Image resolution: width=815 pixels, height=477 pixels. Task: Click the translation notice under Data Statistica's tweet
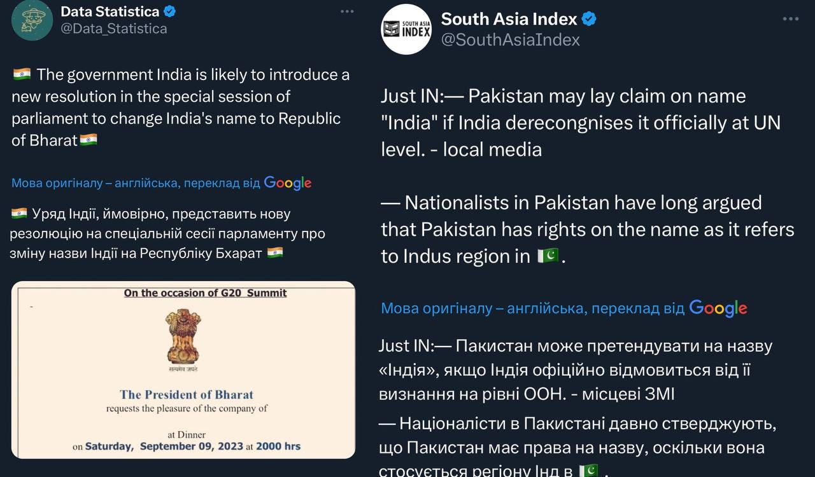(136, 183)
